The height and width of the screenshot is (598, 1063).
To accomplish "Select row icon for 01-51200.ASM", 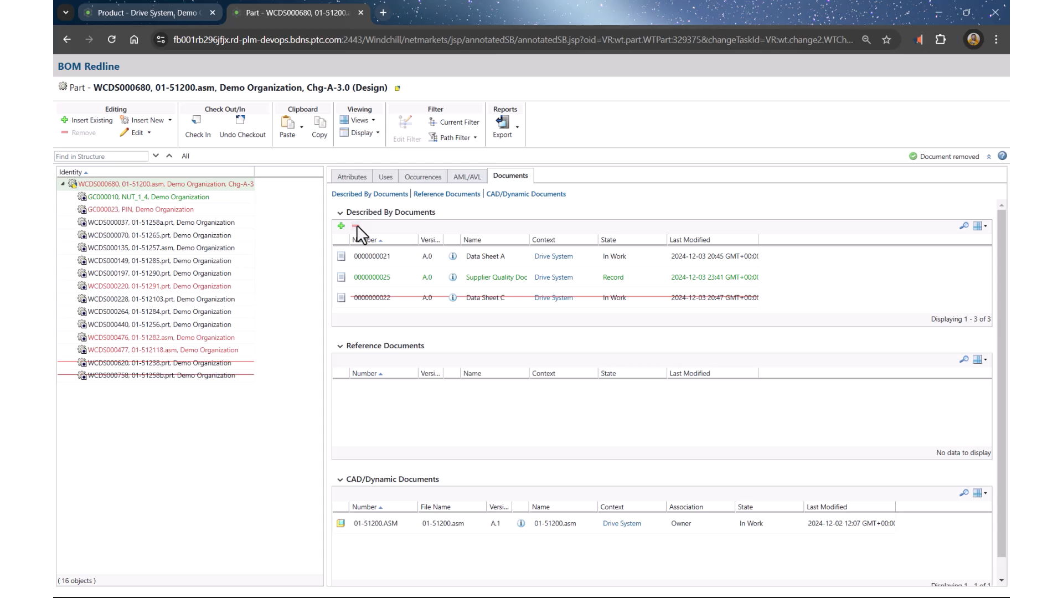I will 340,523.
